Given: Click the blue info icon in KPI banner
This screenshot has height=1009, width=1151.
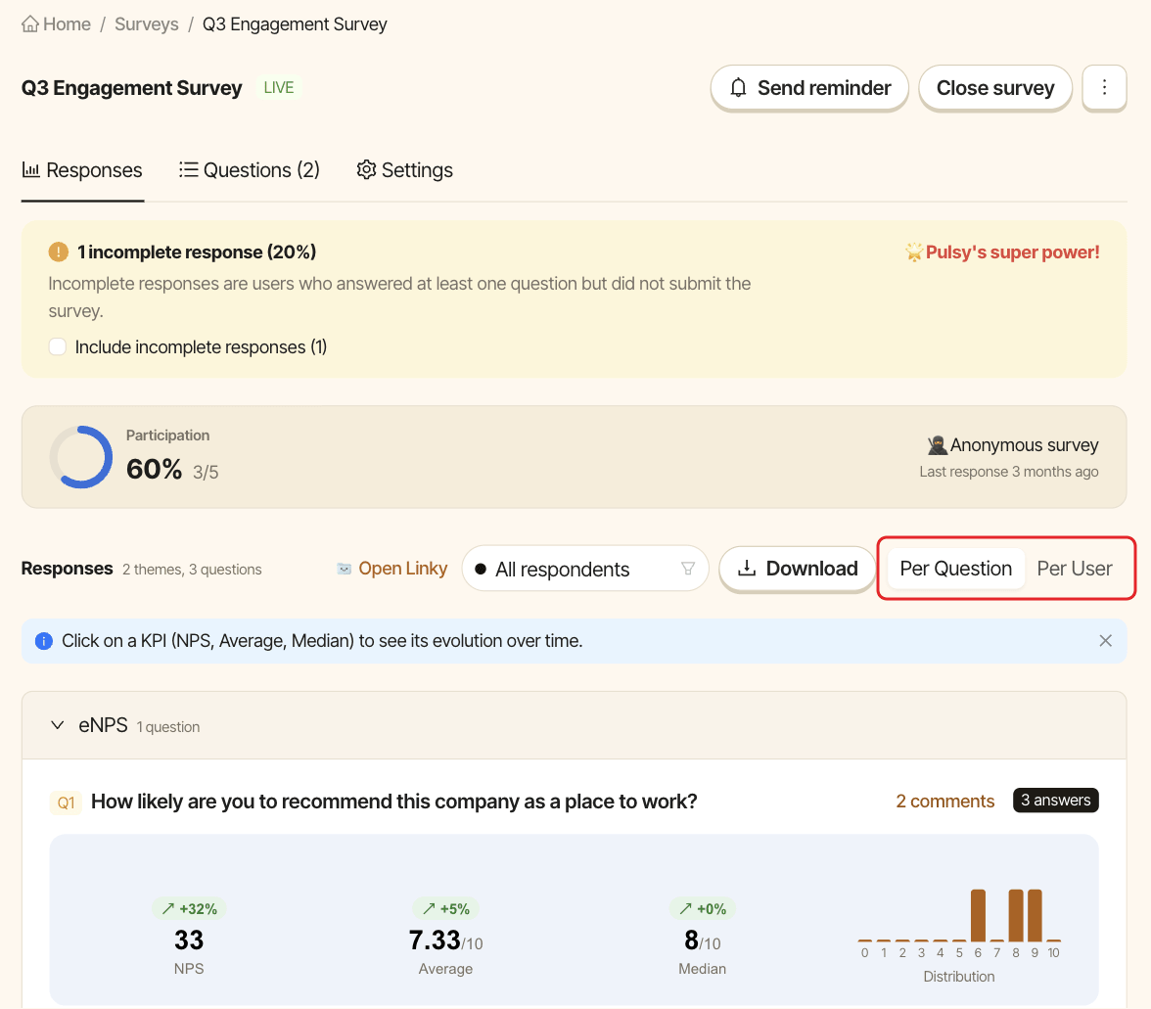Looking at the screenshot, I should [x=44, y=641].
